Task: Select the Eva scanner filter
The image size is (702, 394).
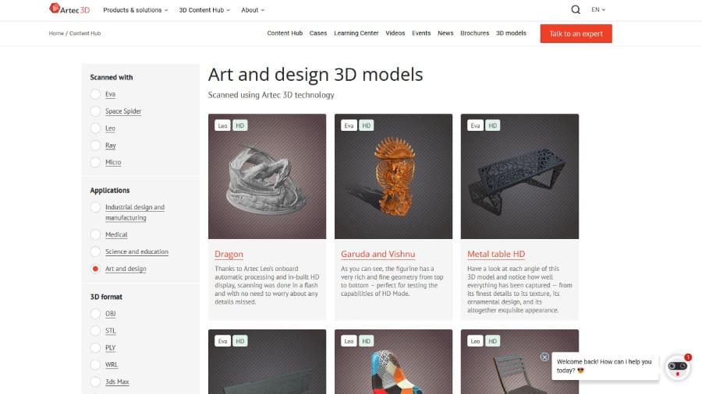Action: (x=95, y=94)
